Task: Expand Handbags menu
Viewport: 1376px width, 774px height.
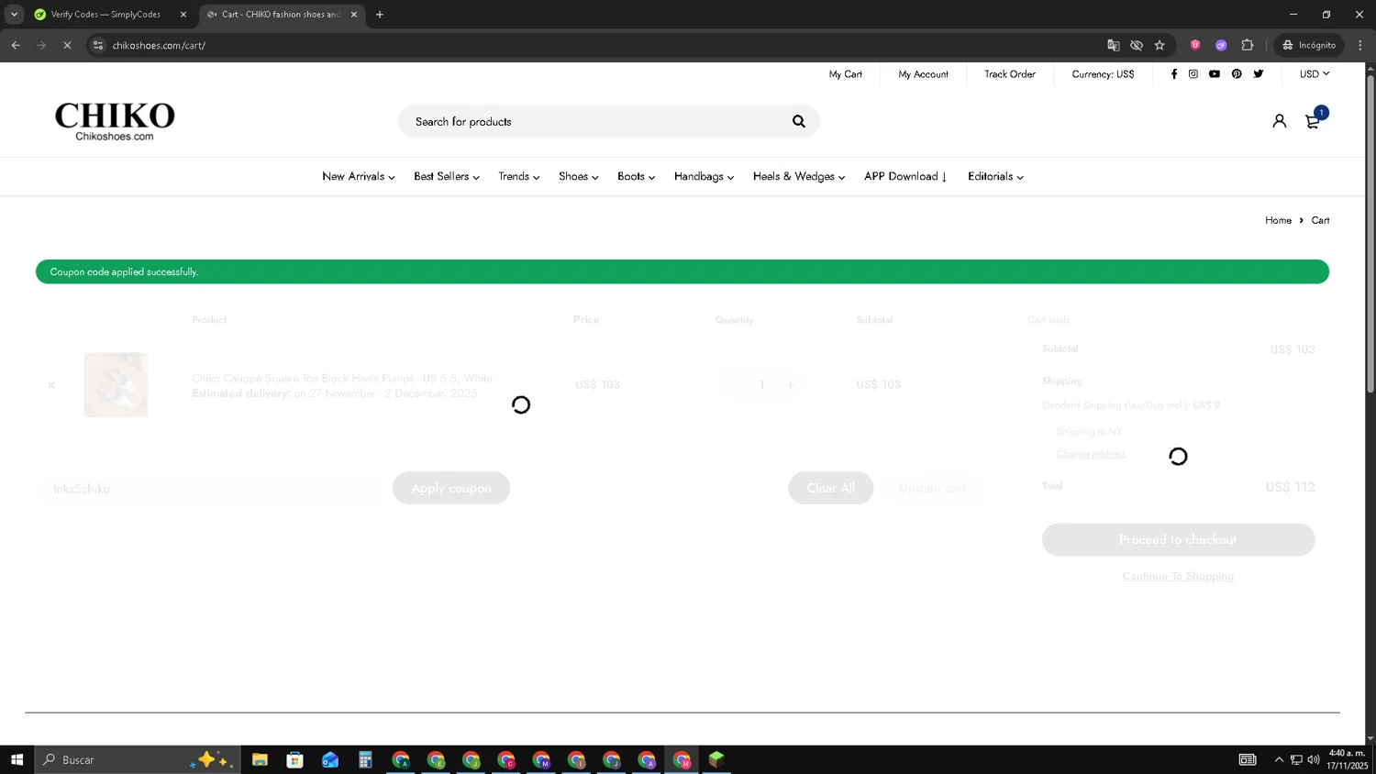Action: point(704,176)
